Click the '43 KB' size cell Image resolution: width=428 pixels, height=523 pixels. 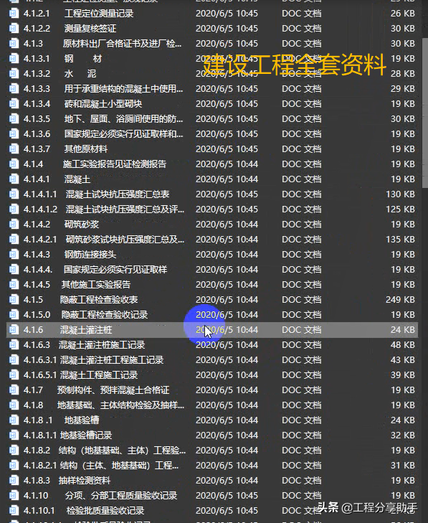point(403,360)
